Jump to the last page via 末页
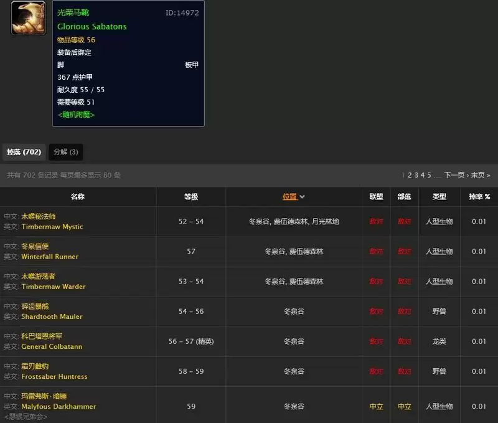This screenshot has width=498, height=423. [x=479, y=175]
